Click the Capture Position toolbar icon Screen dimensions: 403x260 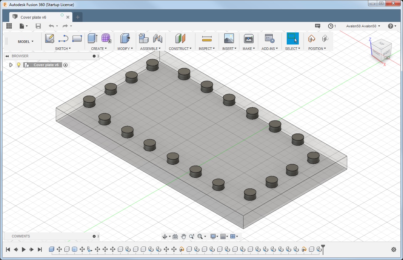(x=312, y=38)
